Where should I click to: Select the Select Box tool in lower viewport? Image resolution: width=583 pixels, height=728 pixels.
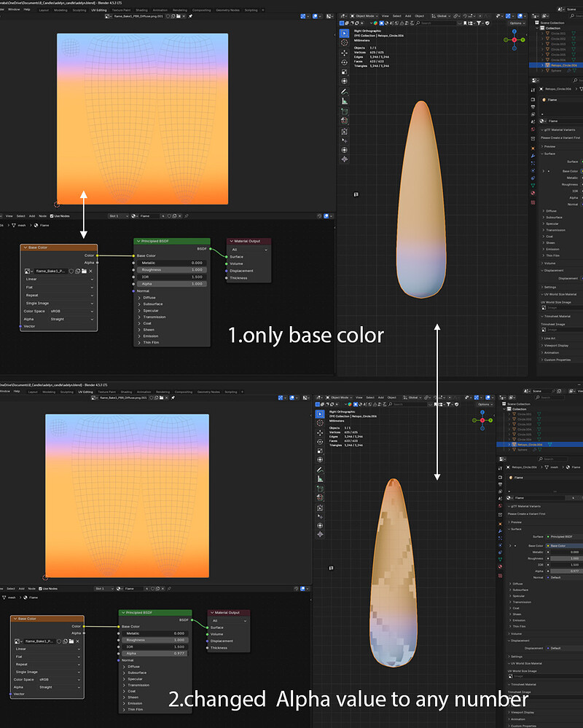click(x=320, y=414)
